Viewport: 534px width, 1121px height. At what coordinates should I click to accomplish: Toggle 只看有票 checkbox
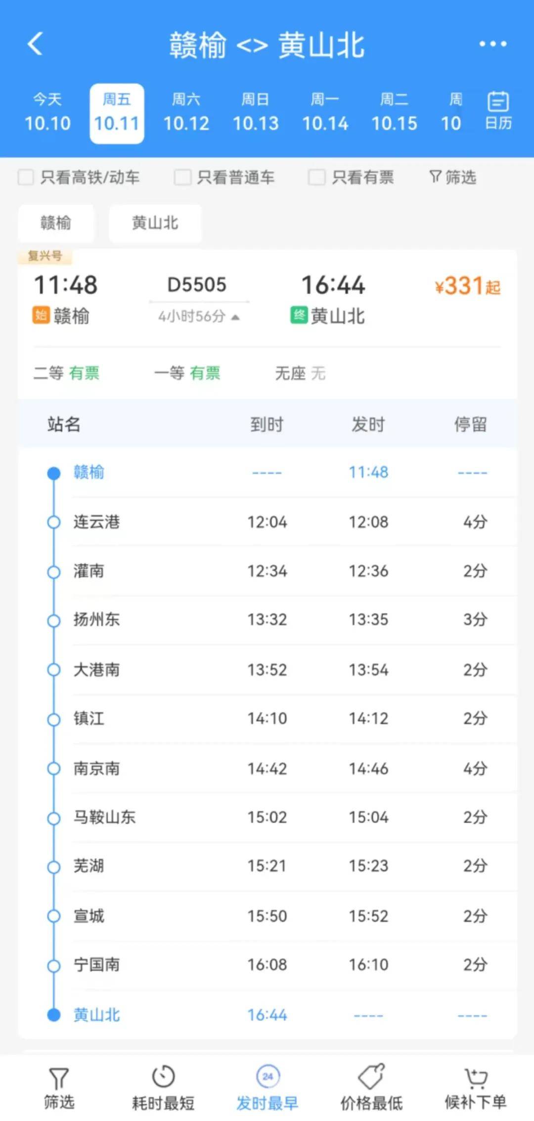316,177
